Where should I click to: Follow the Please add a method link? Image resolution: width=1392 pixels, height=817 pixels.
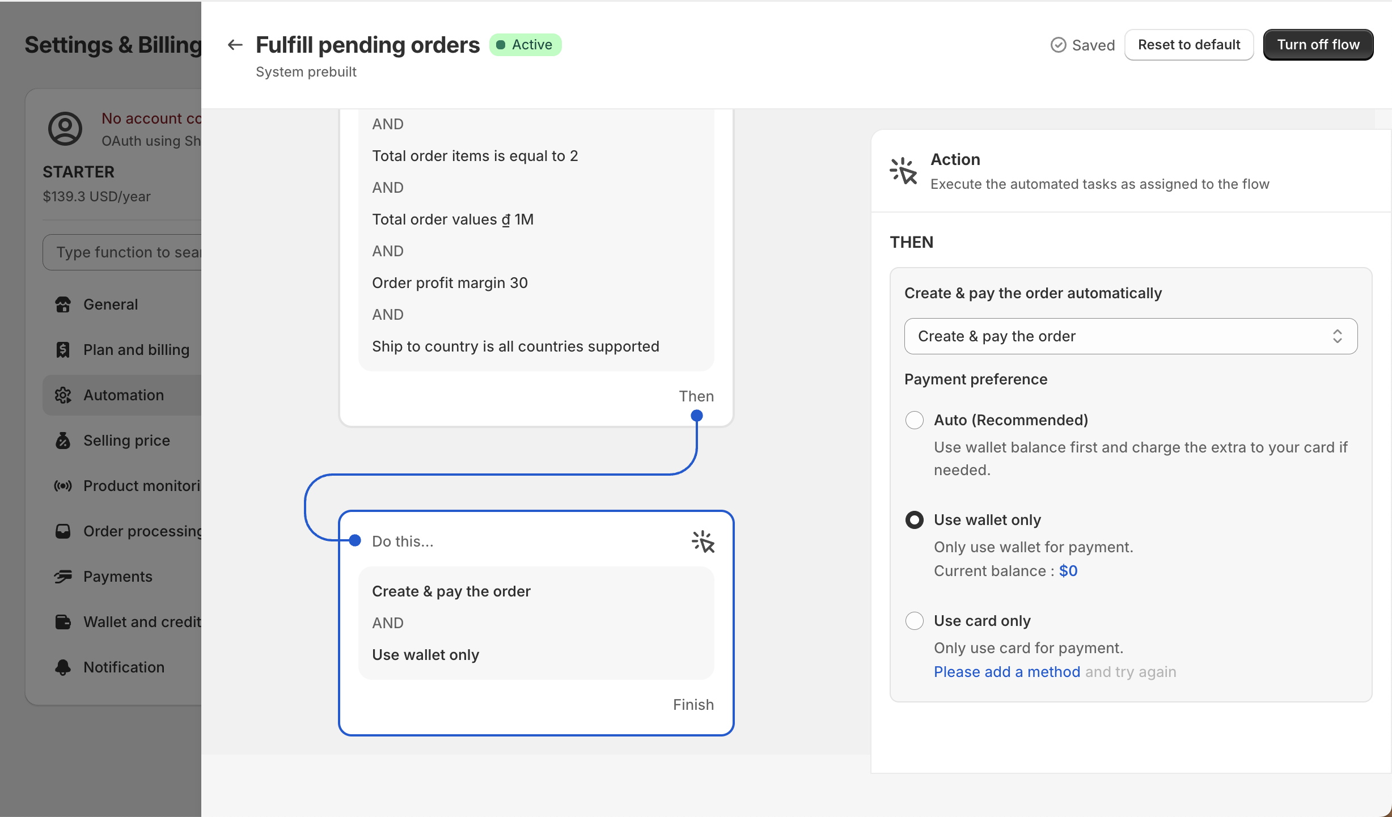(x=1007, y=672)
